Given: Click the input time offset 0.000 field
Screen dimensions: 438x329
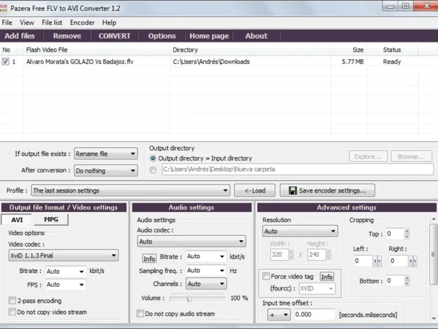Looking at the screenshot, I should click(x=314, y=314).
